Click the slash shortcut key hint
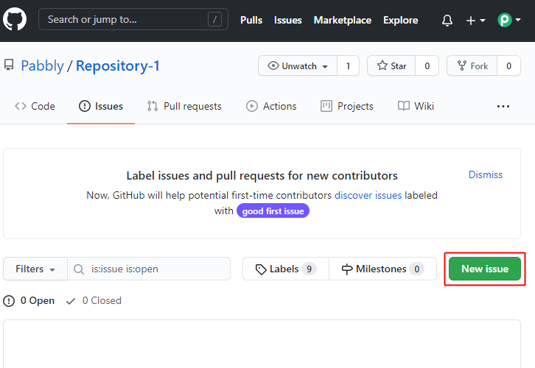The image size is (535, 368). click(x=214, y=19)
